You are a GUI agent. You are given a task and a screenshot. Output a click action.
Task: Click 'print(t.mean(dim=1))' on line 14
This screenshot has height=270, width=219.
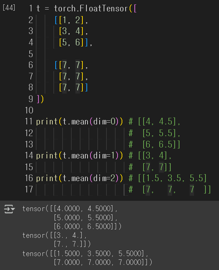pyautogui.click(x=79, y=155)
